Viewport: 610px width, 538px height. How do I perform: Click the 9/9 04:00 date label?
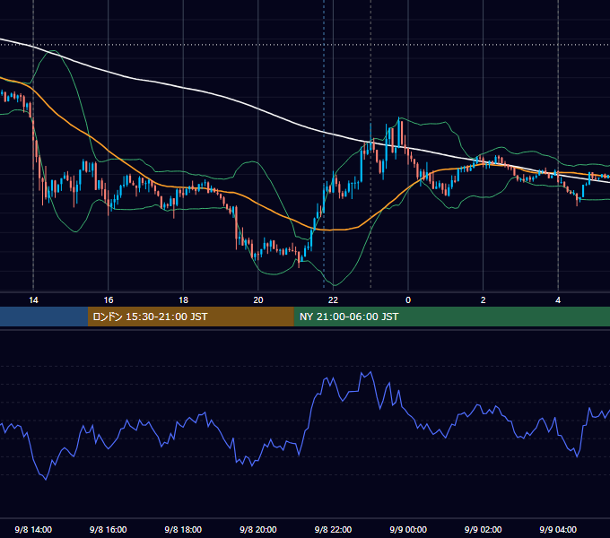[558, 529]
